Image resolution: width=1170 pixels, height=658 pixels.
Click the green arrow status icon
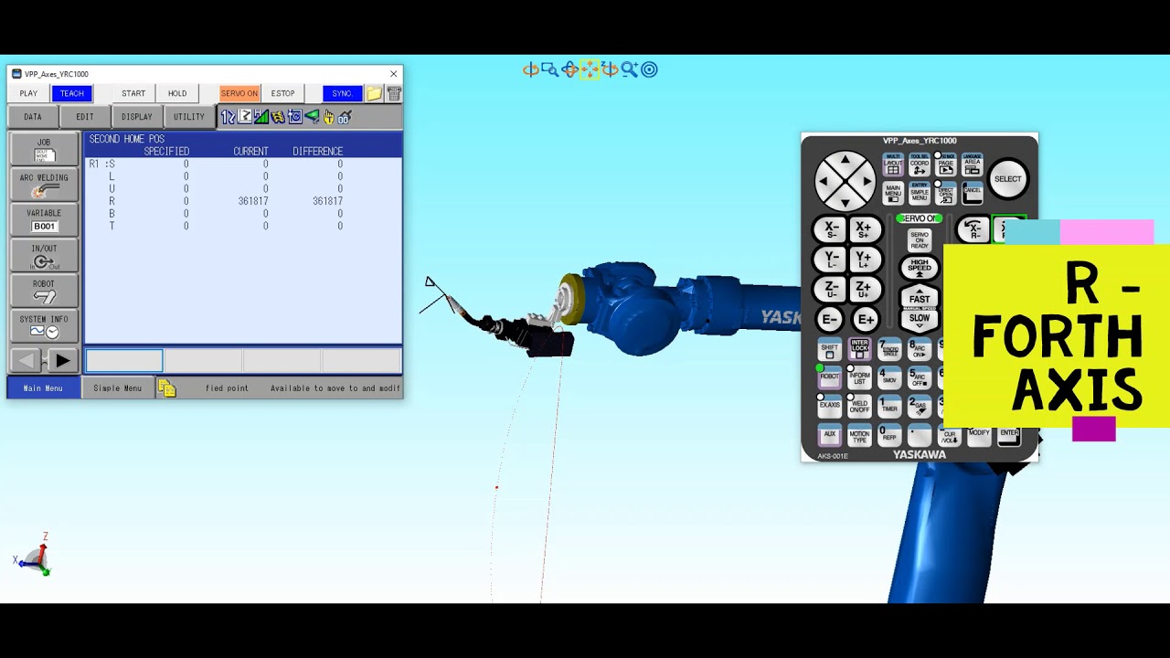coord(312,117)
